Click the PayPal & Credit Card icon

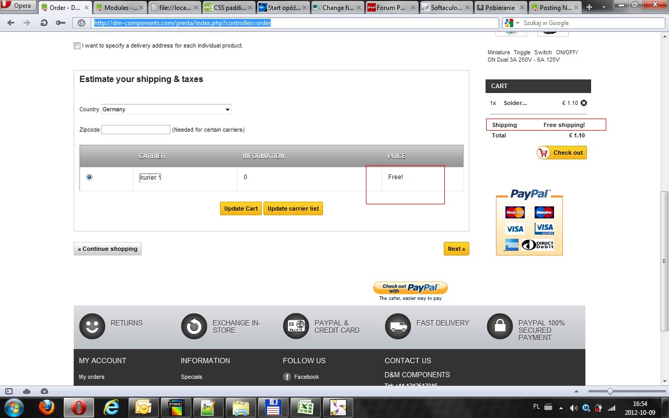[296, 326]
